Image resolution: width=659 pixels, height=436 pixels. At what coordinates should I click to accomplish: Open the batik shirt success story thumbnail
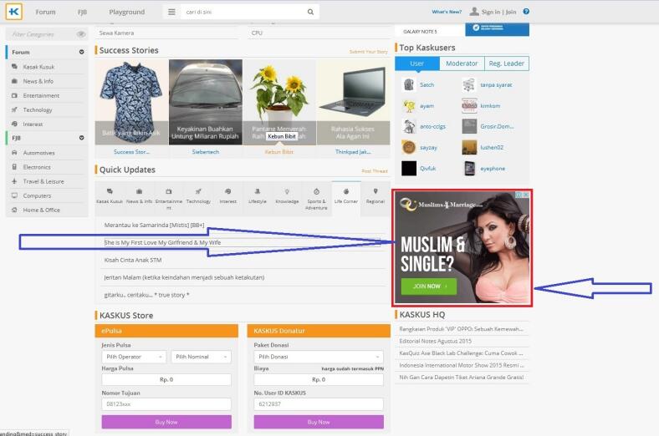(131, 102)
